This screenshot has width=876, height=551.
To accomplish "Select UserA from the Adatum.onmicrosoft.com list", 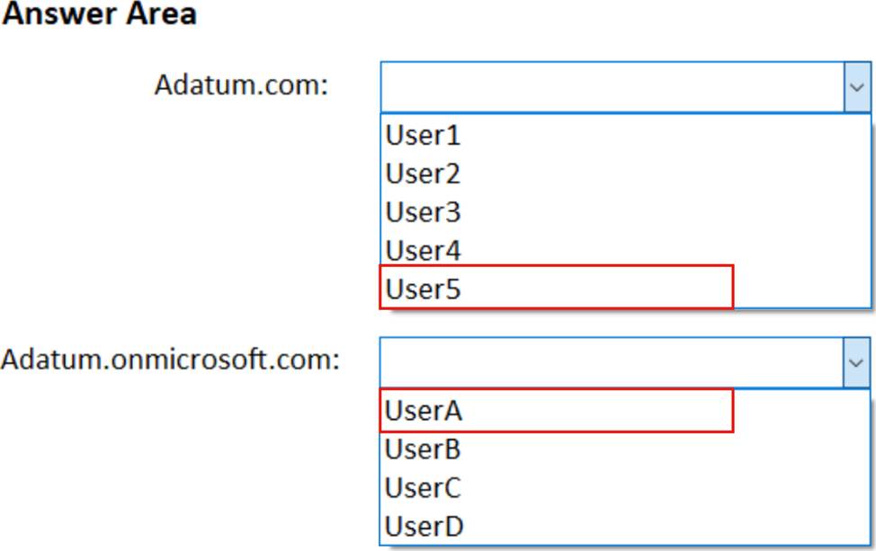I will point(423,411).
